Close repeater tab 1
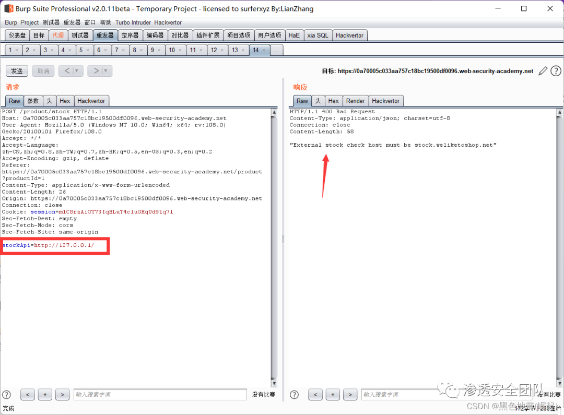The width and height of the screenshot is (564, 415). point(17,50)
